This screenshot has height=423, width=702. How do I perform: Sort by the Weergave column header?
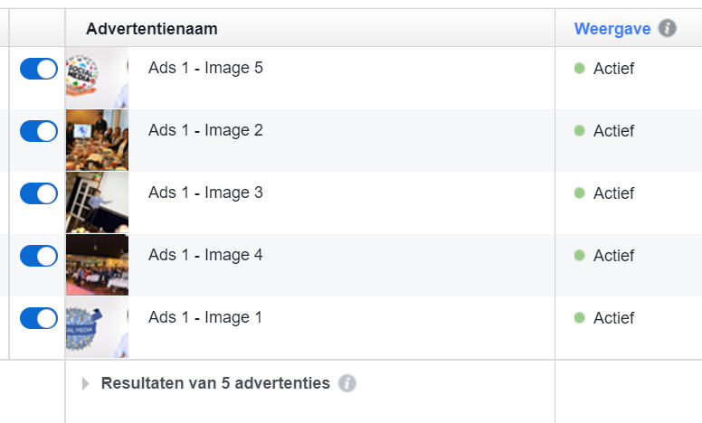point(612,29)
